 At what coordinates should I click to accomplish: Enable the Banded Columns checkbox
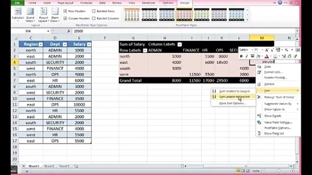pyautogui.click(x=94, y=18)
